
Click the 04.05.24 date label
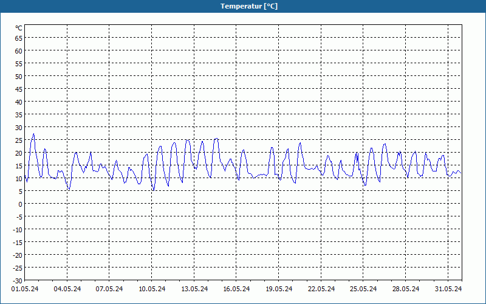point(67,289)
